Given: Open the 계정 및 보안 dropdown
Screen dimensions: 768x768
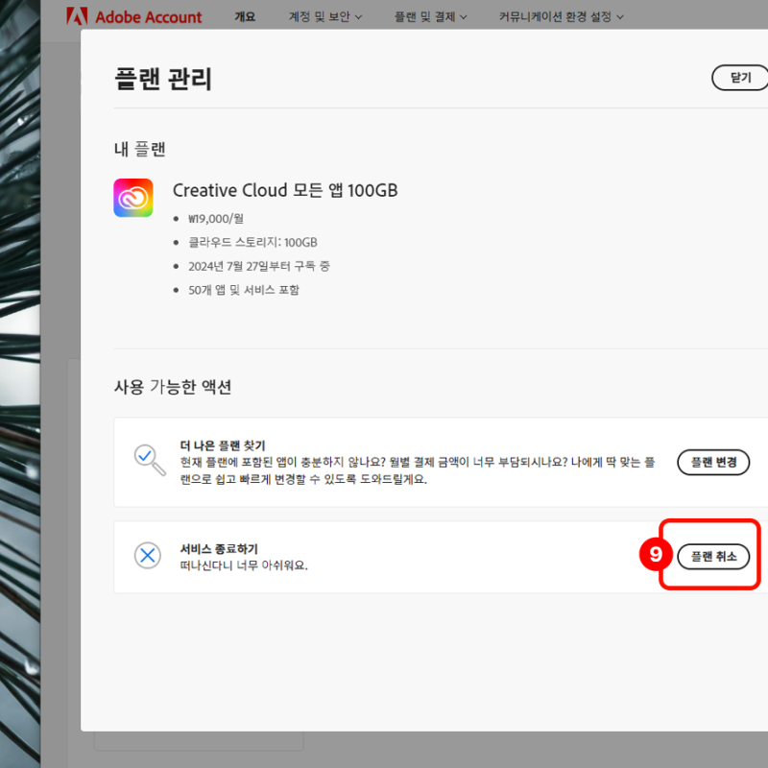Looking at the screenshot, I should click(x=324, y=16).
